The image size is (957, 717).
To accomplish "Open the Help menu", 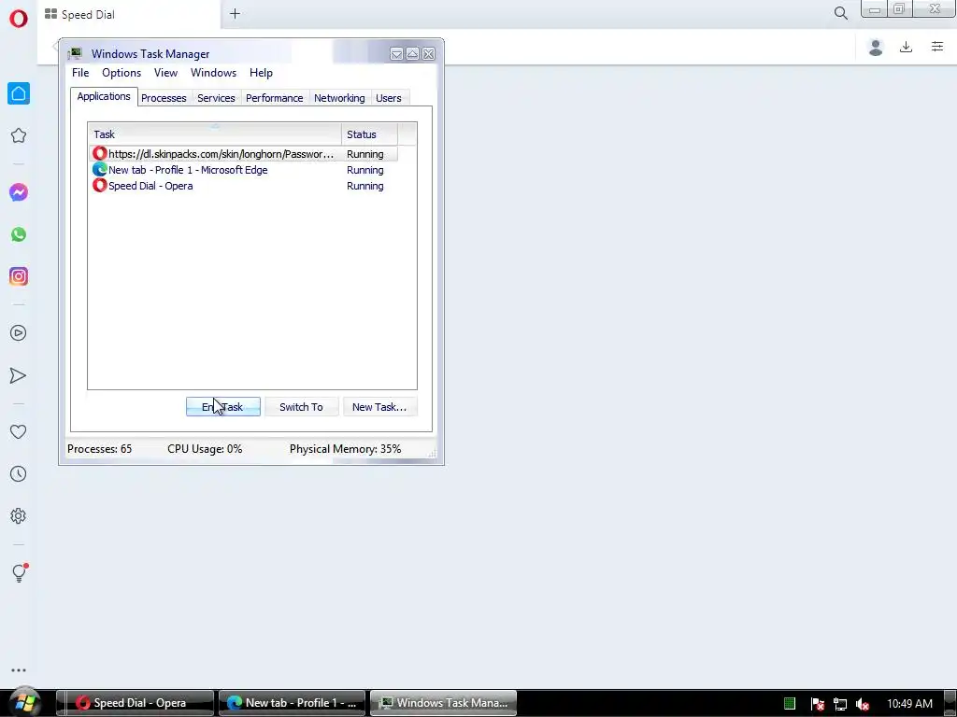I will coord(261,73).
